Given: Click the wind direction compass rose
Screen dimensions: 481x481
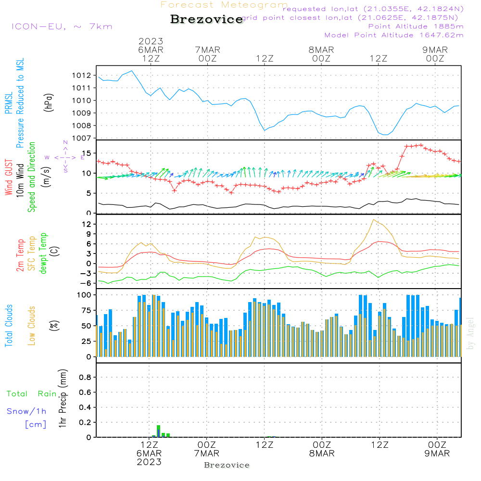Looking at the screenshot, I should [65, 157].
